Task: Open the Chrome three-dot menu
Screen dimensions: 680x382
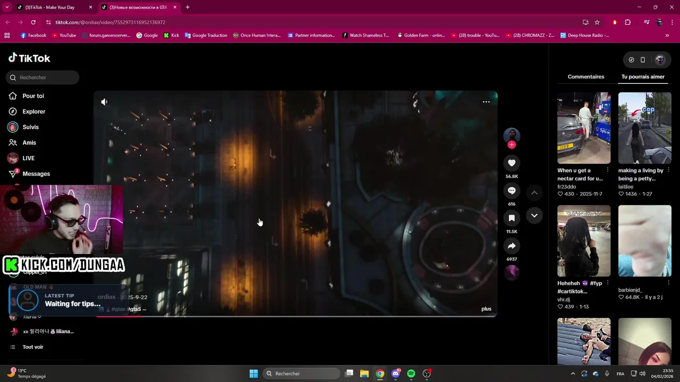Action: [x=672, y=22]
